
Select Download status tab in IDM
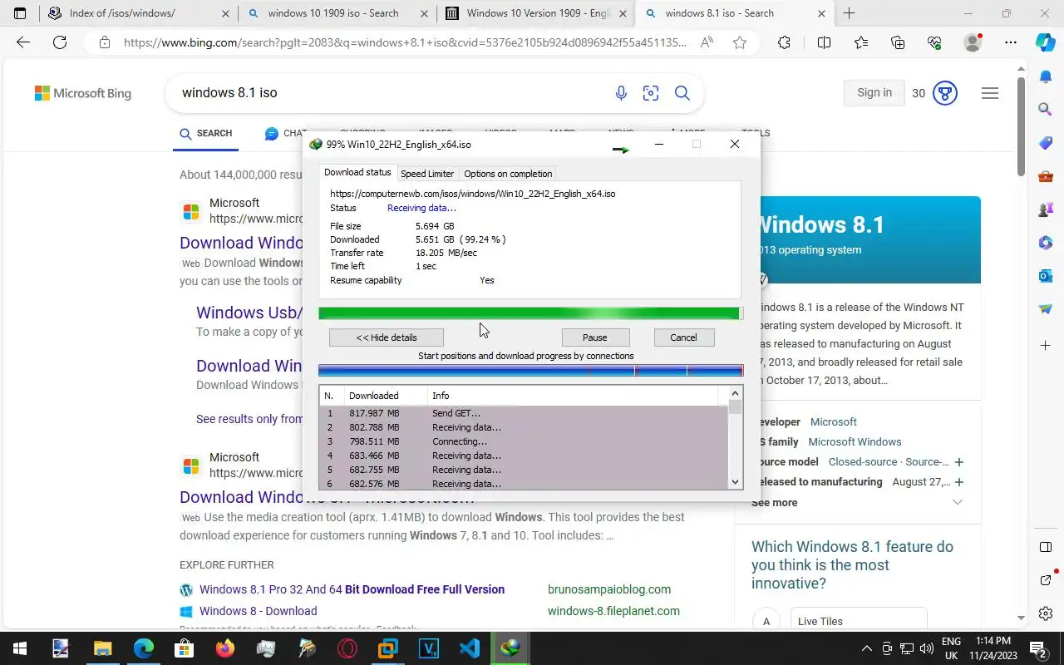tap(357, 172)
